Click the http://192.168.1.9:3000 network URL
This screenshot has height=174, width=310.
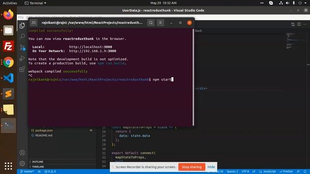[x=93, y=51]
